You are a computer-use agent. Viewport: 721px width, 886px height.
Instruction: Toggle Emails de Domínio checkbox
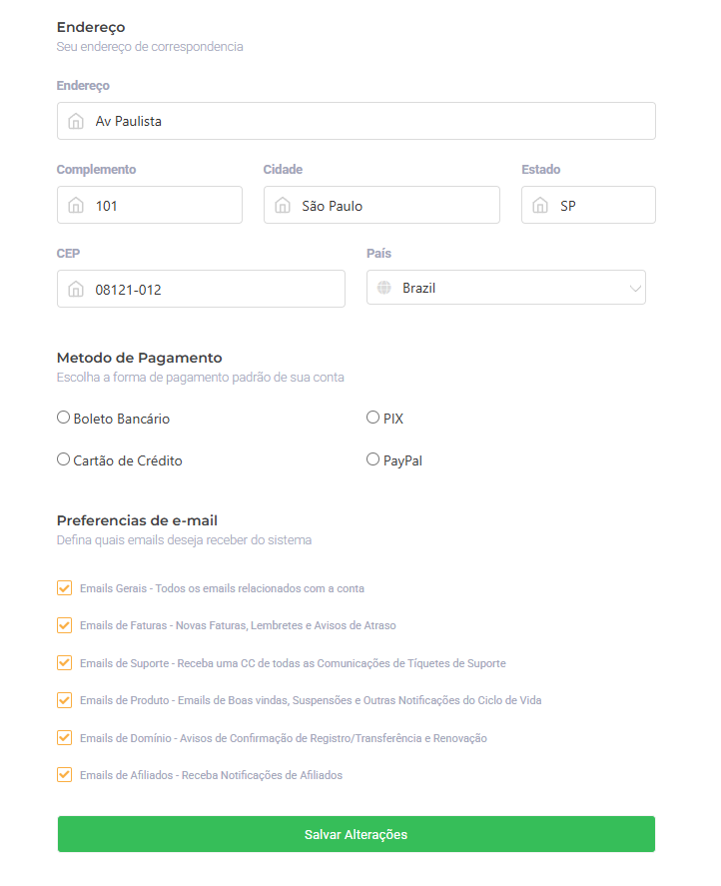coord(65,738)
